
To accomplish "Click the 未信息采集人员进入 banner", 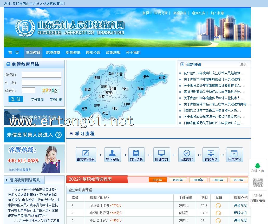I will point(34,135).
